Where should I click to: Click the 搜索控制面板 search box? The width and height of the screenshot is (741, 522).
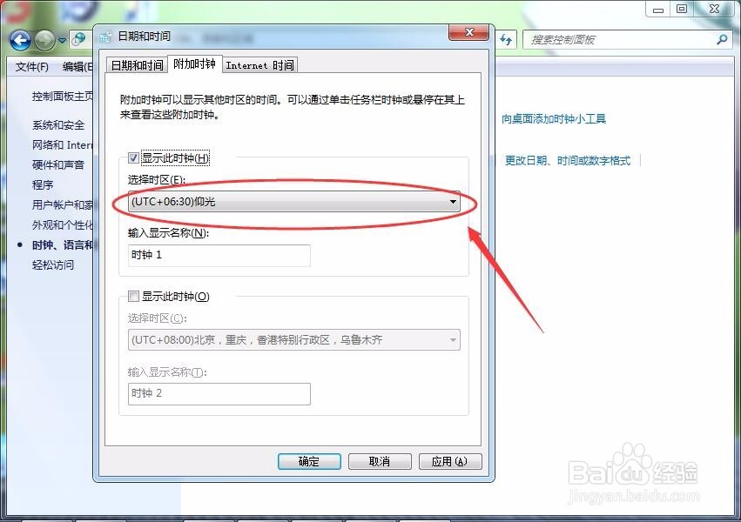coord(610,39)
